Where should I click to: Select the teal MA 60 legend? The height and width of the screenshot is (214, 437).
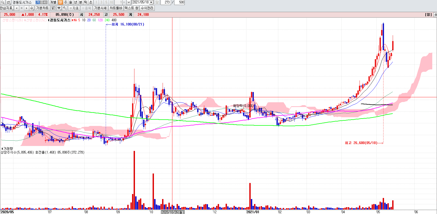pos(94,20)
